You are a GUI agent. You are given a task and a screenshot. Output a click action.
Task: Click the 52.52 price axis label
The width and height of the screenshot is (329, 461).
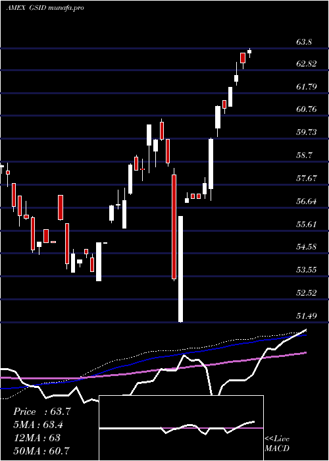point(306,293)
